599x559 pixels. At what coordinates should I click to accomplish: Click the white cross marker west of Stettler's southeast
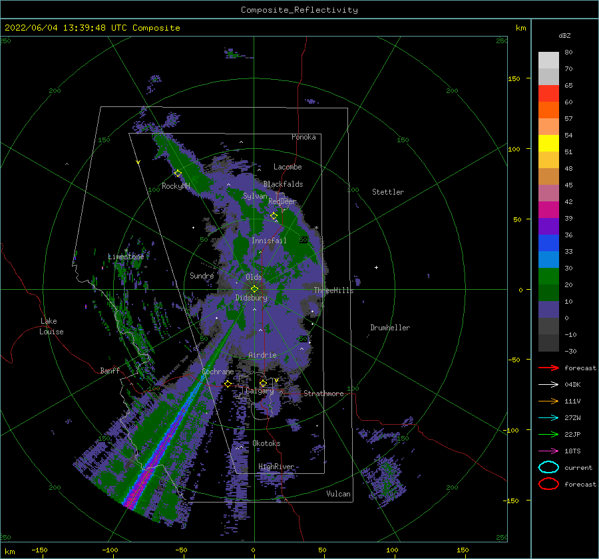(x=376, y=267)
